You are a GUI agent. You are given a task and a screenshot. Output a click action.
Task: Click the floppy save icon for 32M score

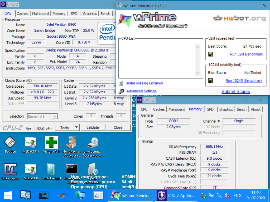[x=210, y=54]
